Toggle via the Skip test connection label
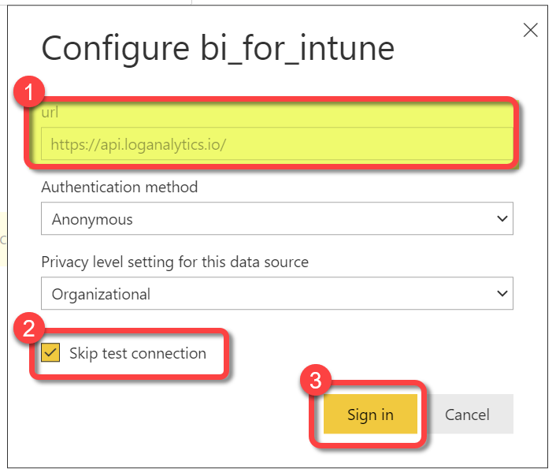The width and height of the screenshot is (556, 476). pos(137,353)
